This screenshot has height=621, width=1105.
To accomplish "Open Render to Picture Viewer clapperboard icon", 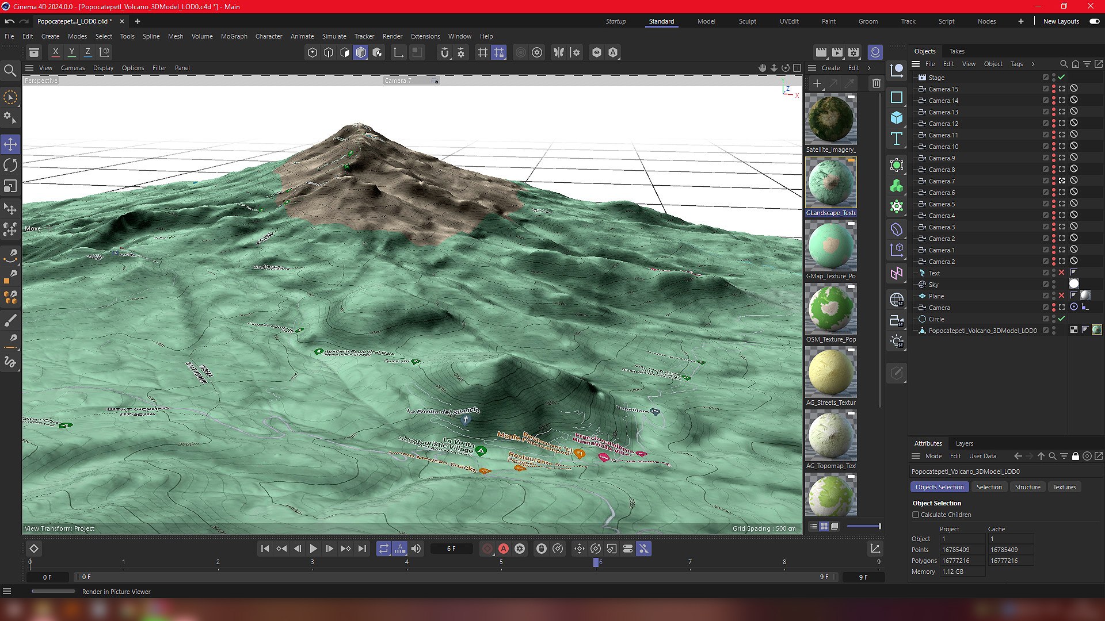I will point(837,52).
